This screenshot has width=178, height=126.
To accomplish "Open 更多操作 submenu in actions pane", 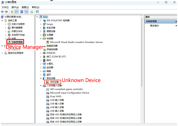I will 155,26.
